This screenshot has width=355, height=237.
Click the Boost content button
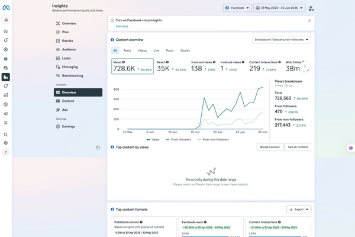pyautogui.click(x=270, y=147)
